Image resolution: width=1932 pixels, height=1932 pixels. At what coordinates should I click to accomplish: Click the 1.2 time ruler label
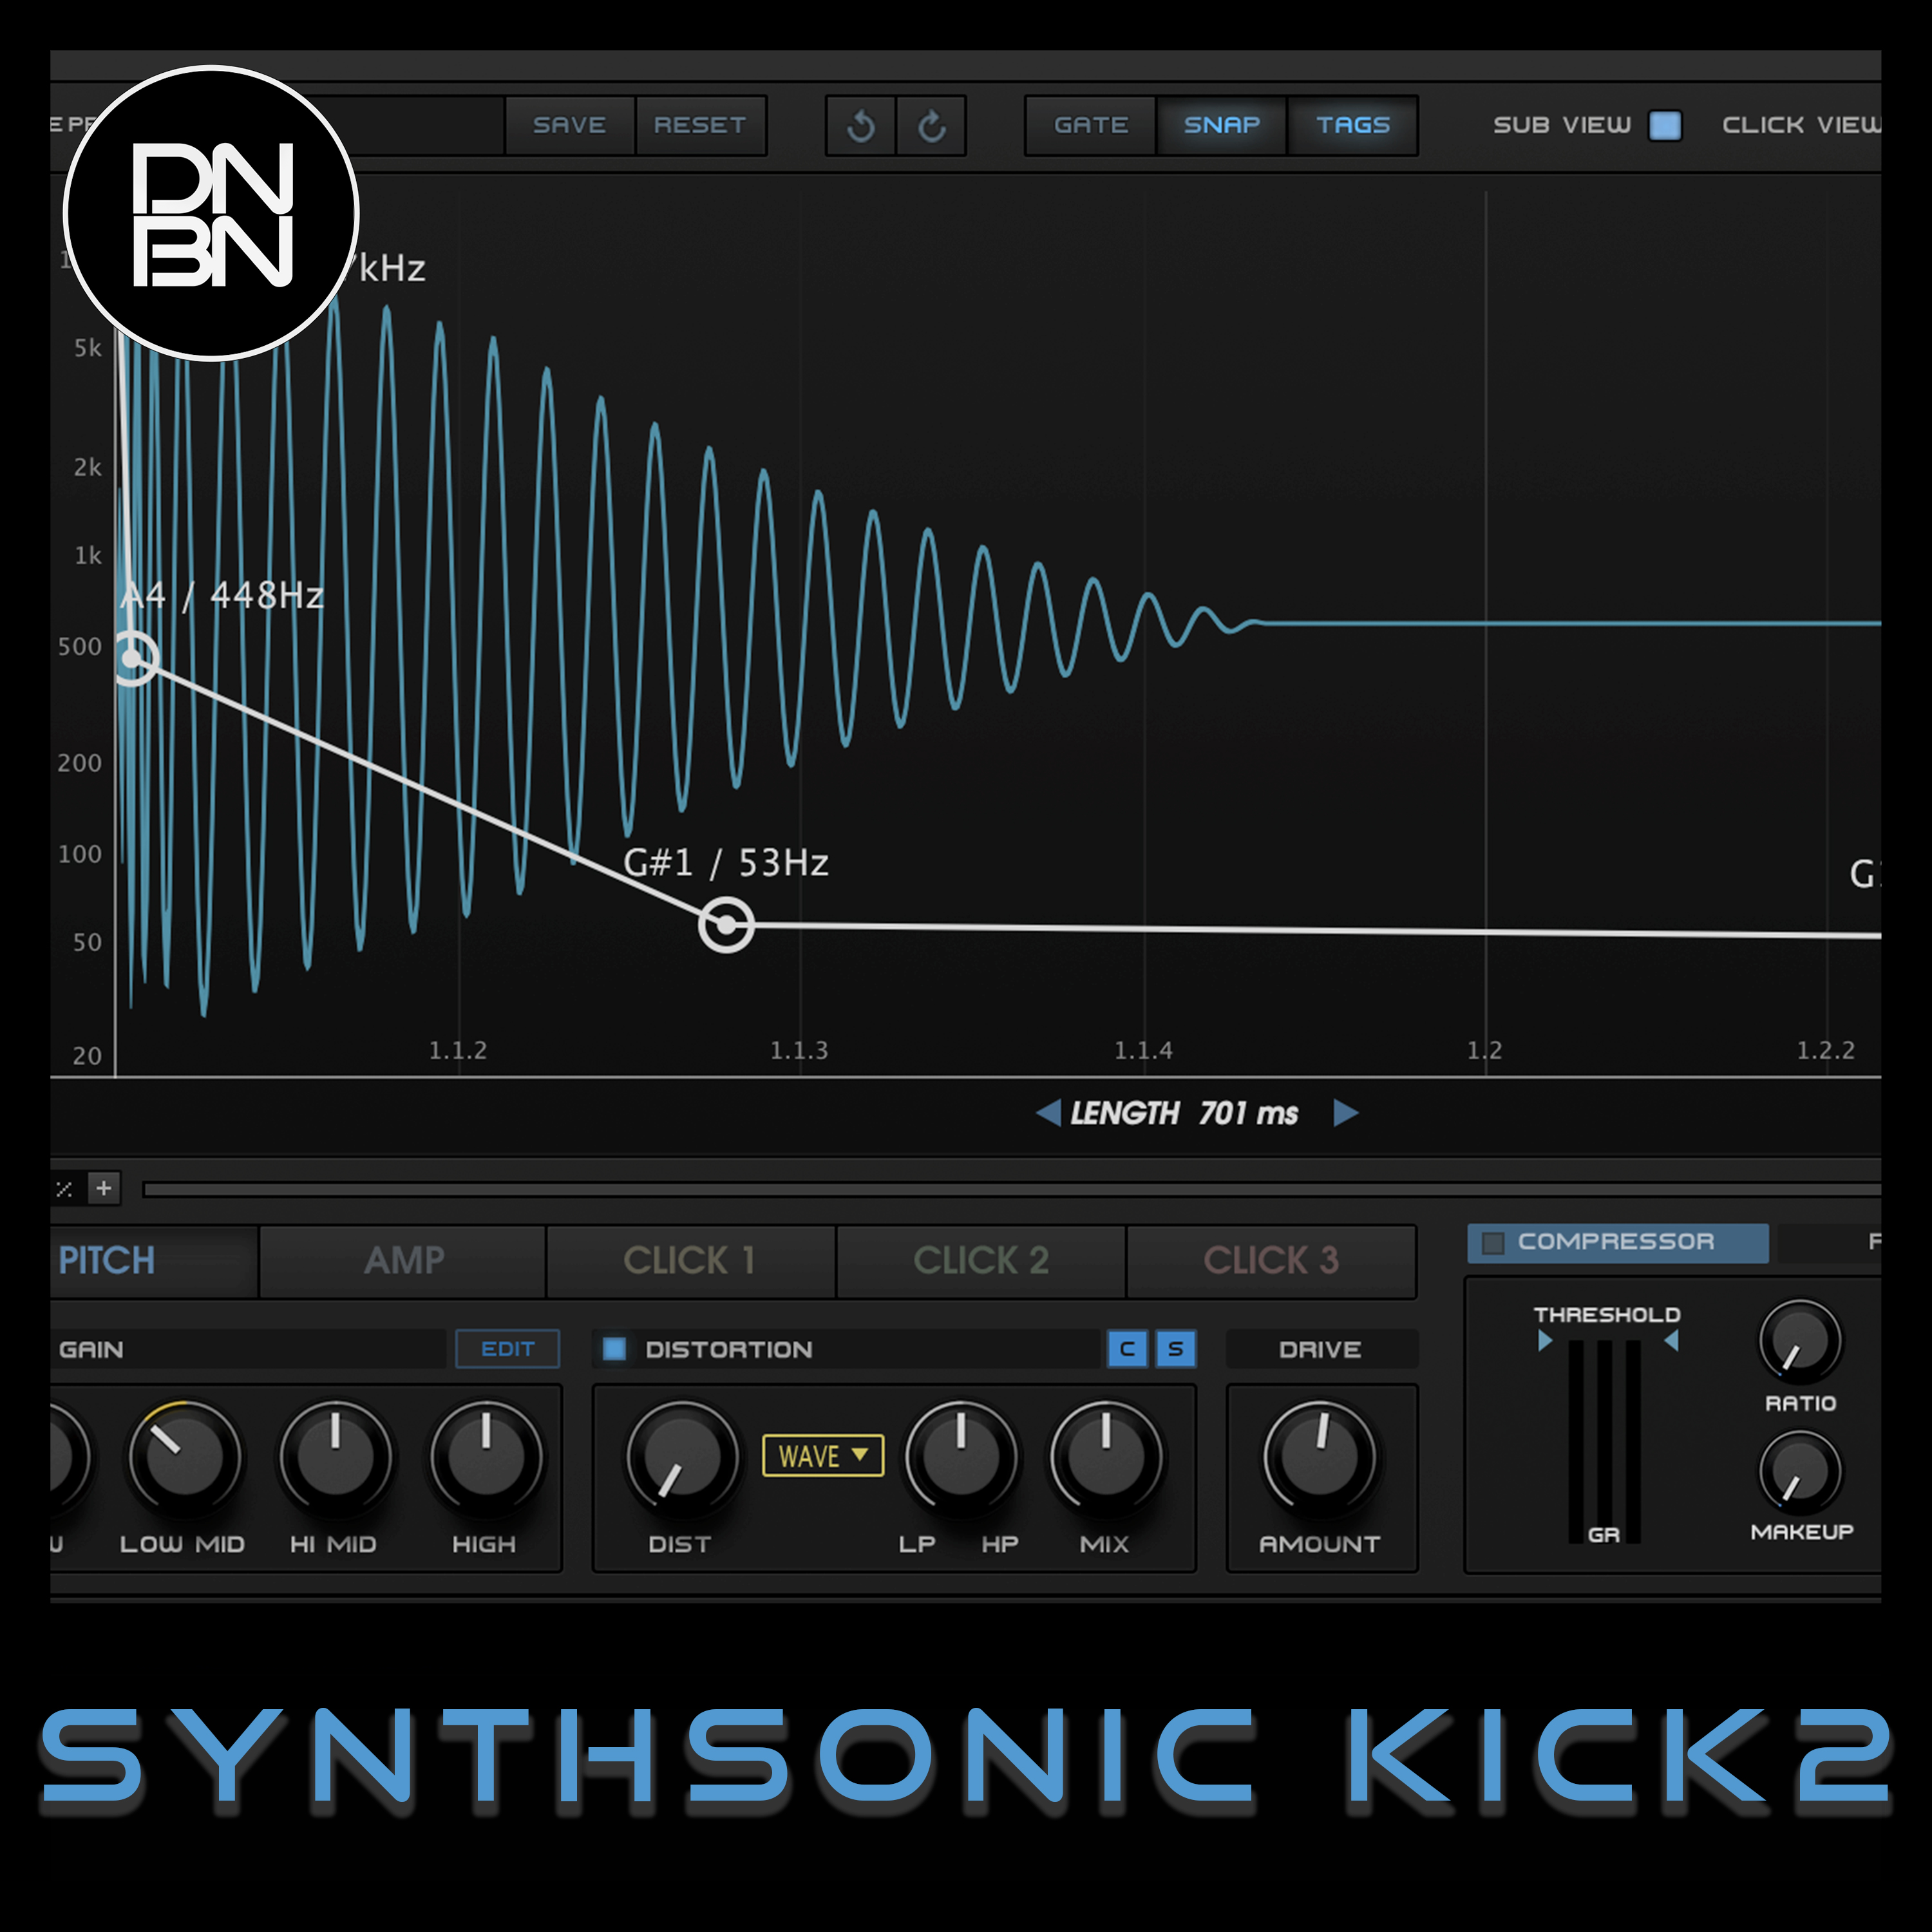[1484, 1050]
